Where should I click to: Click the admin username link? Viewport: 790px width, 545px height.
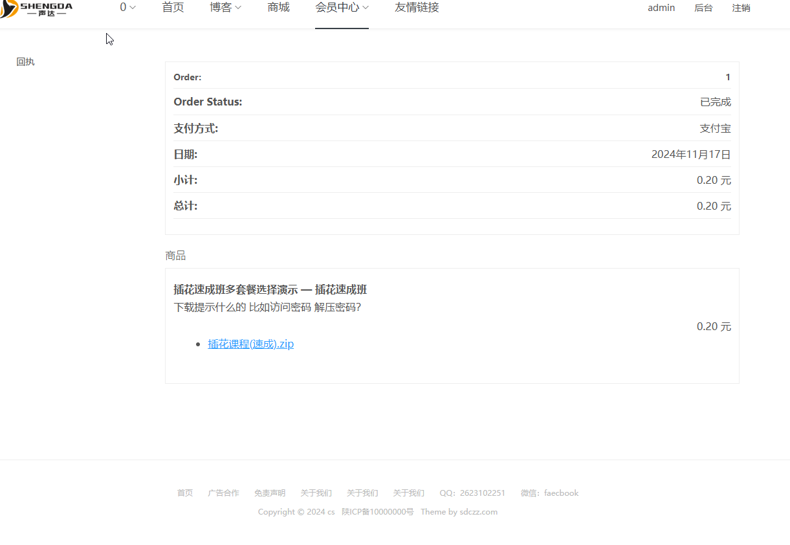pyautogui.click(x=661, y=8)
